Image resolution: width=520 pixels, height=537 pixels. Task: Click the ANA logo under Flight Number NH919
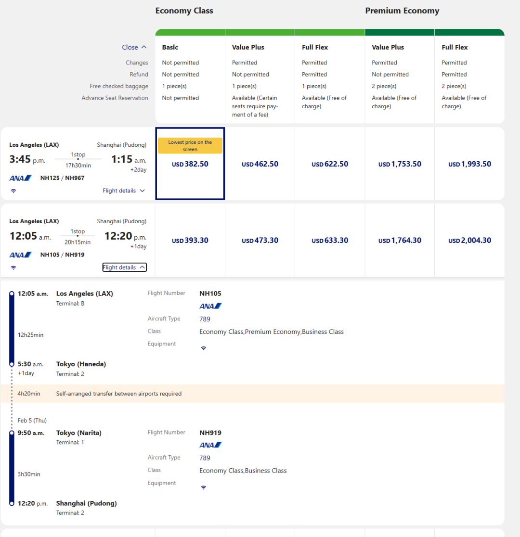pos(210,445)
